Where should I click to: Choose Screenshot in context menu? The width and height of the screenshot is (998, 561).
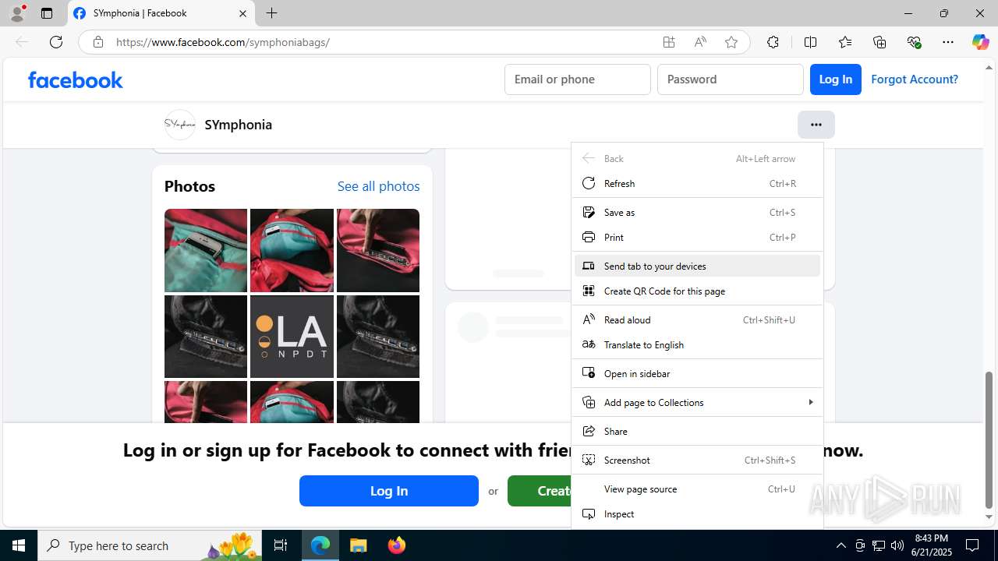click(697, 460)
